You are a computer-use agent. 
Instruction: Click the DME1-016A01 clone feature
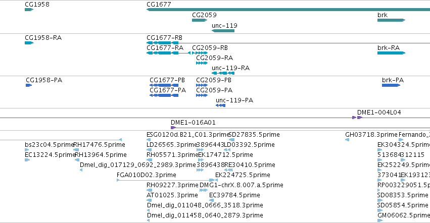[300, 128]
